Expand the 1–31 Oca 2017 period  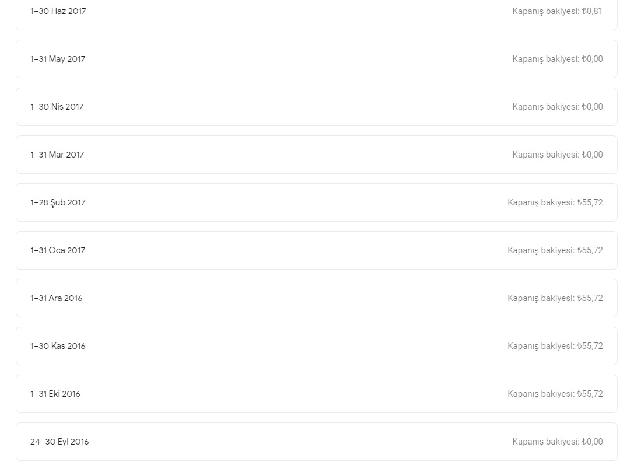(x=317, y=250)
